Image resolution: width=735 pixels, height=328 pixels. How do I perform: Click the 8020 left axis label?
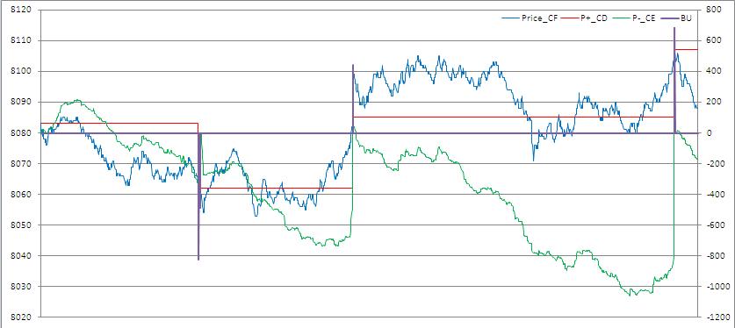click(20, 317)
